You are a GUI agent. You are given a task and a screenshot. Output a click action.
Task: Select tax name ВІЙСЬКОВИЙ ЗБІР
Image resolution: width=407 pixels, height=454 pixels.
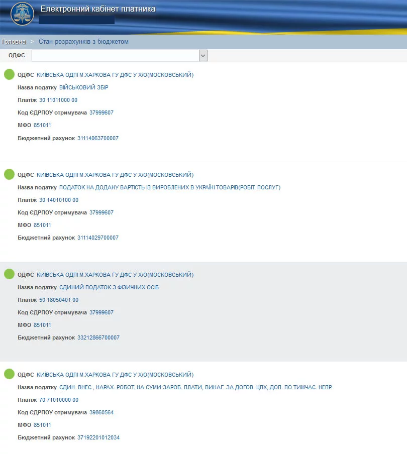pyautogui.click(x=84, y=87)
